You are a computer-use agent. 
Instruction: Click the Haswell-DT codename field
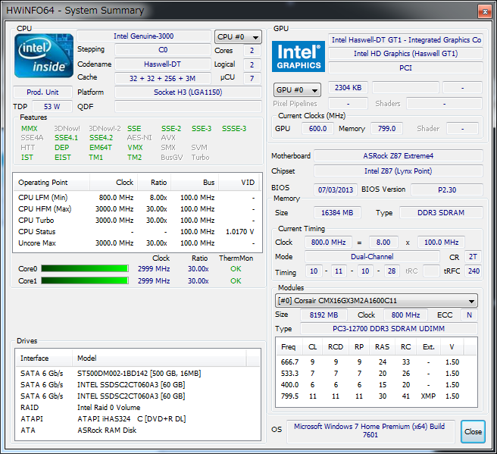[x=163, y=64]
